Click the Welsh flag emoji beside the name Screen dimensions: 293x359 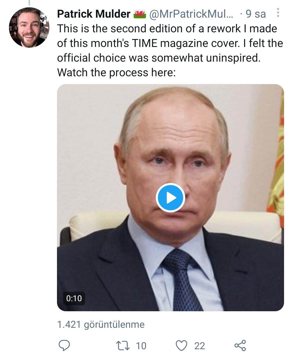[x=140, y=14]
